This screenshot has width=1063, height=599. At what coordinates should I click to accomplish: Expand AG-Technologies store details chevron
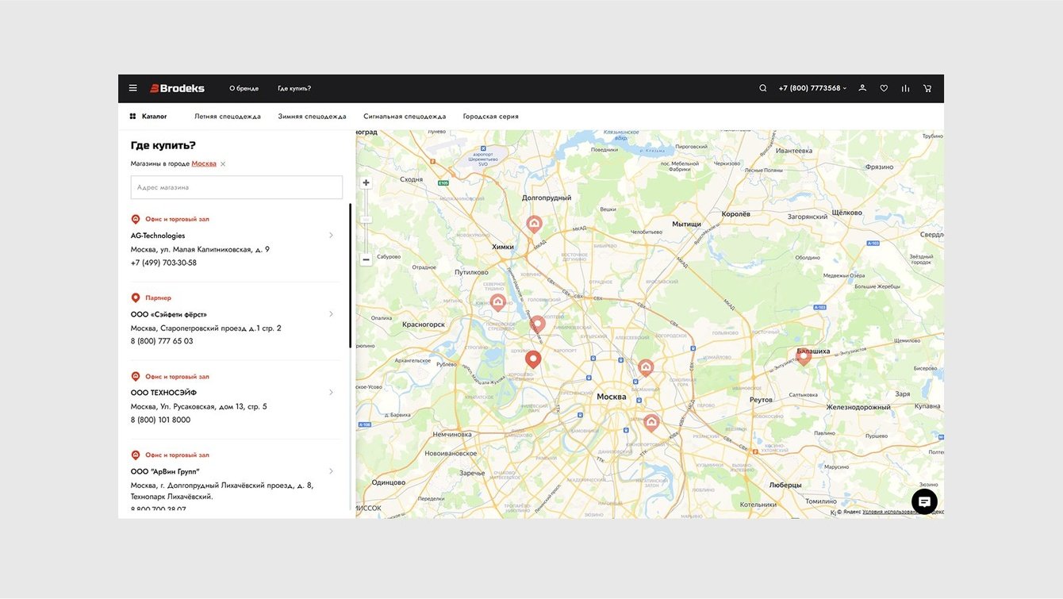pyautogui.click(x=331, y=236)
